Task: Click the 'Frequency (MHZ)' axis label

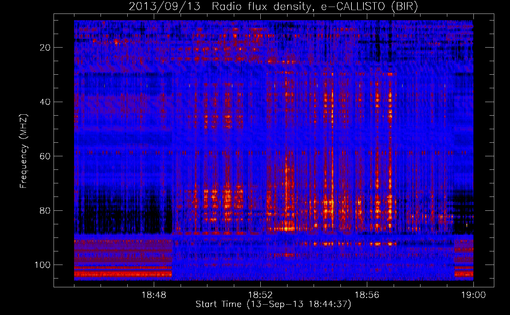Action: tap(24, 151)
